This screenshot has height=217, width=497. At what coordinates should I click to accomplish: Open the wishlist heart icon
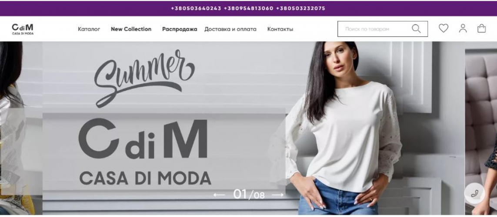coord(444,29)
